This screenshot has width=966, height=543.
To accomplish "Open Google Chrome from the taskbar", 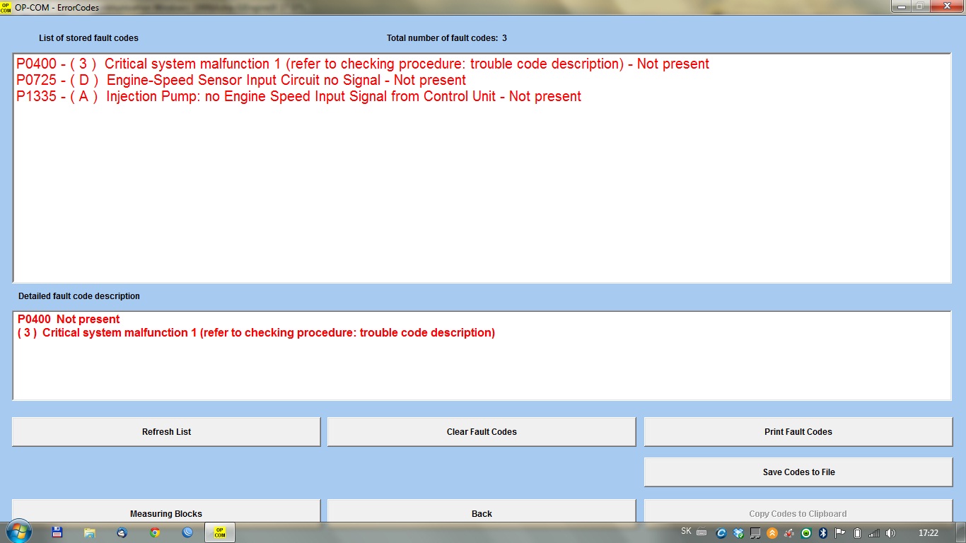I will coord(155,532).
